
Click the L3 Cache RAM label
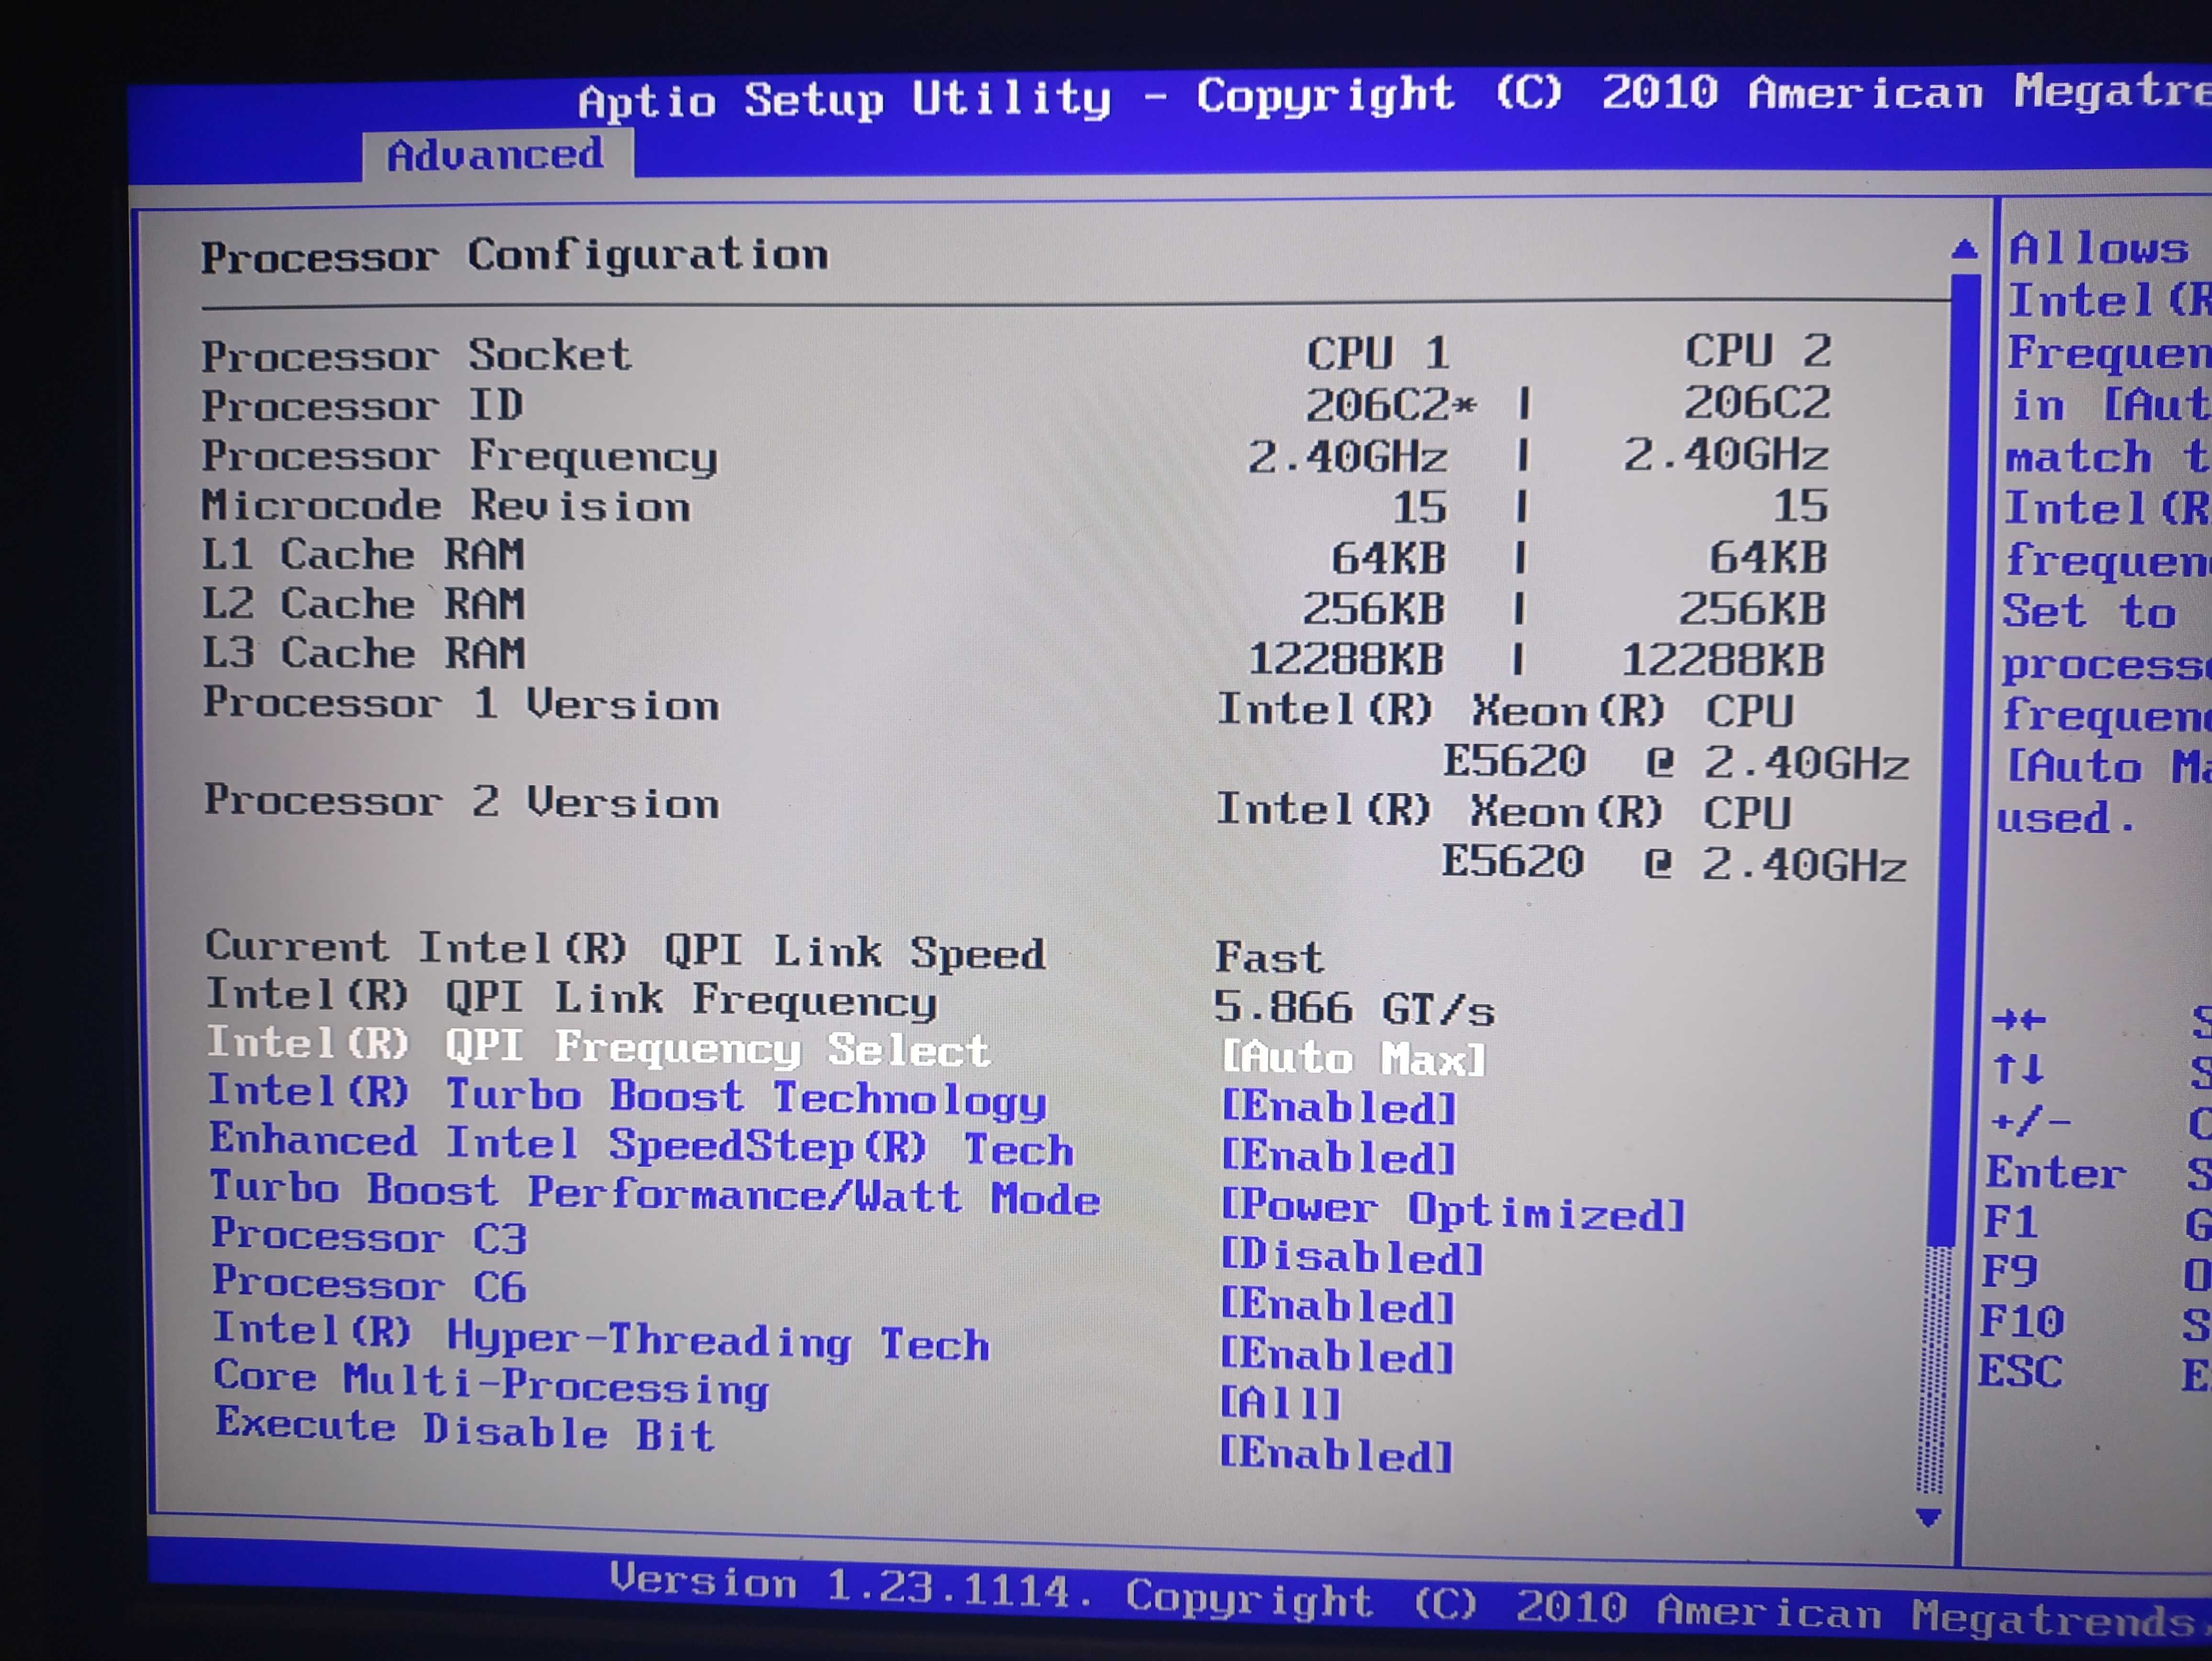pyautogui.click(x=364, y=654)
